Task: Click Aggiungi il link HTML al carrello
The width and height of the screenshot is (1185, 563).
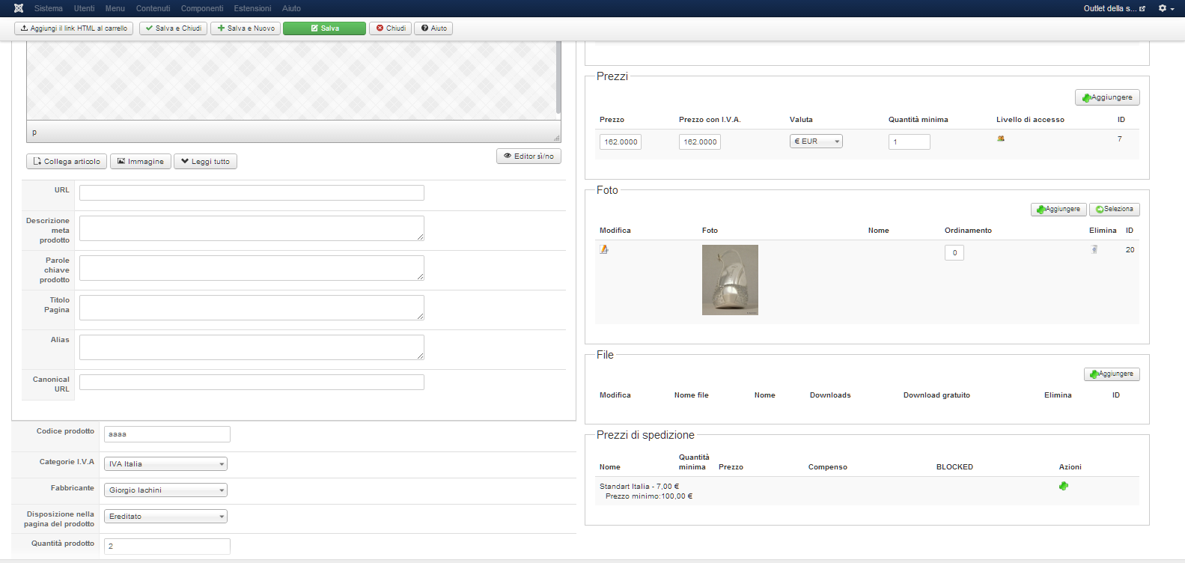Action: (x=73, y=28)
